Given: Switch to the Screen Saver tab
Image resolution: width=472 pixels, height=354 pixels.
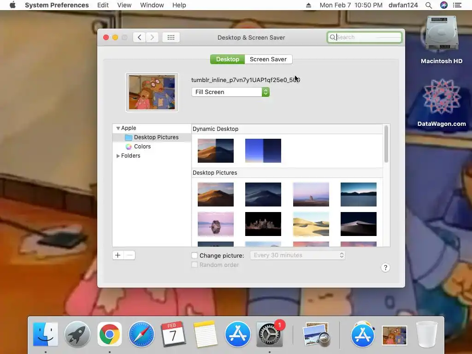Looking at the screenshot, I should click(268, 59).
